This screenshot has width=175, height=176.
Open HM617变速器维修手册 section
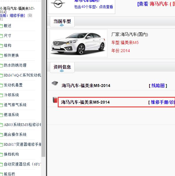click(22, 144)
